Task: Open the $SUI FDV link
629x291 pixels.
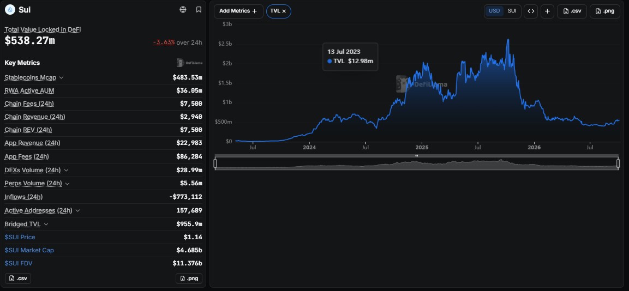Action: point(19,263)
